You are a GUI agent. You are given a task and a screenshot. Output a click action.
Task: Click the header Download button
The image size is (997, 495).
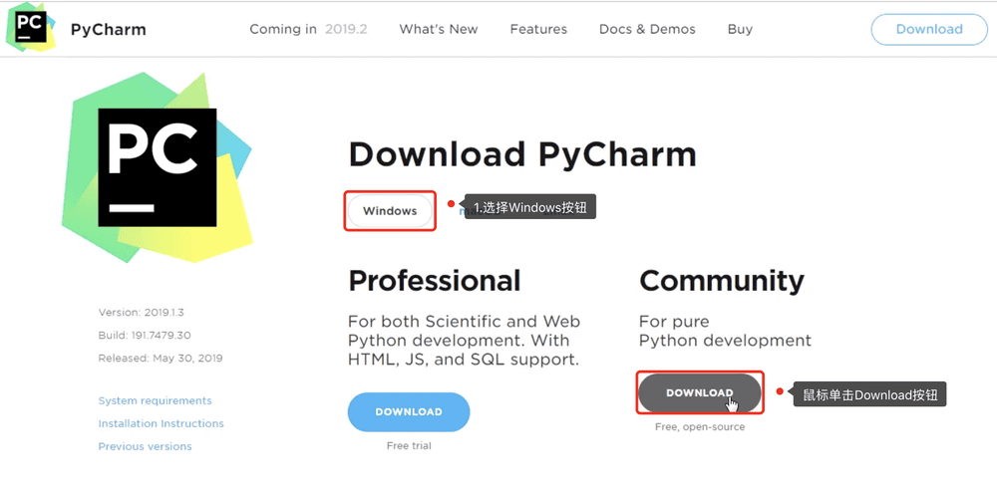coord(929,29)
